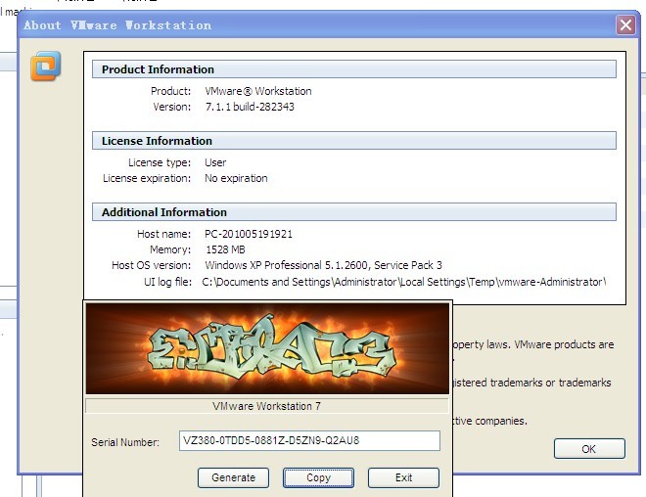Select the Additional Information header

(354, 212)
